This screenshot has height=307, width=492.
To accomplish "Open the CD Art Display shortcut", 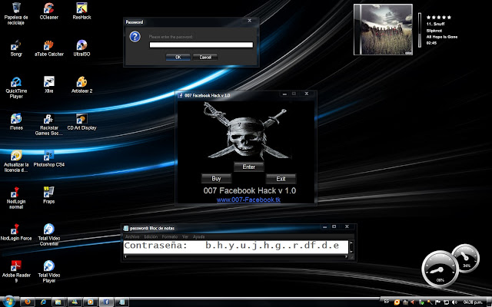I will (x=81, y=121).
